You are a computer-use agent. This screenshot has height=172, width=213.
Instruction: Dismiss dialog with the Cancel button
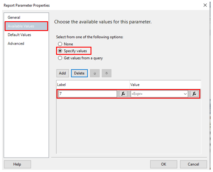(193, 164)
